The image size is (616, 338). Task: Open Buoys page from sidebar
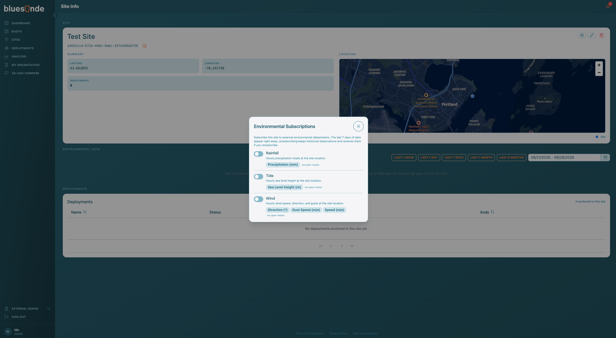tap(17, 31)
